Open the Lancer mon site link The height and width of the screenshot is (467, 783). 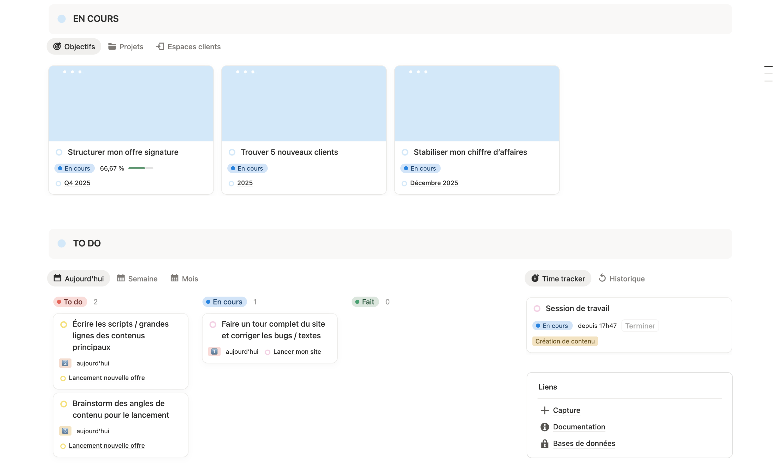coord(297,351)
